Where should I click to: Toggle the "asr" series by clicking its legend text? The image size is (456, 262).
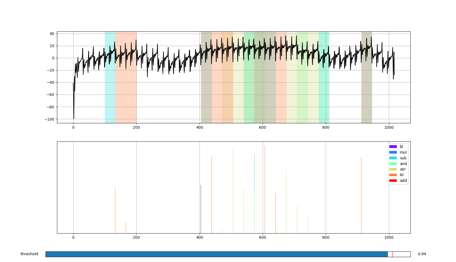coord(403,169)
